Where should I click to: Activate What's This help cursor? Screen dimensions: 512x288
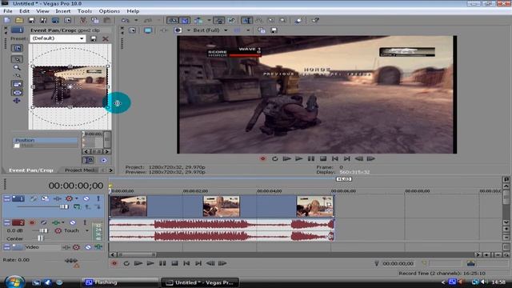(x=315, y=20)
